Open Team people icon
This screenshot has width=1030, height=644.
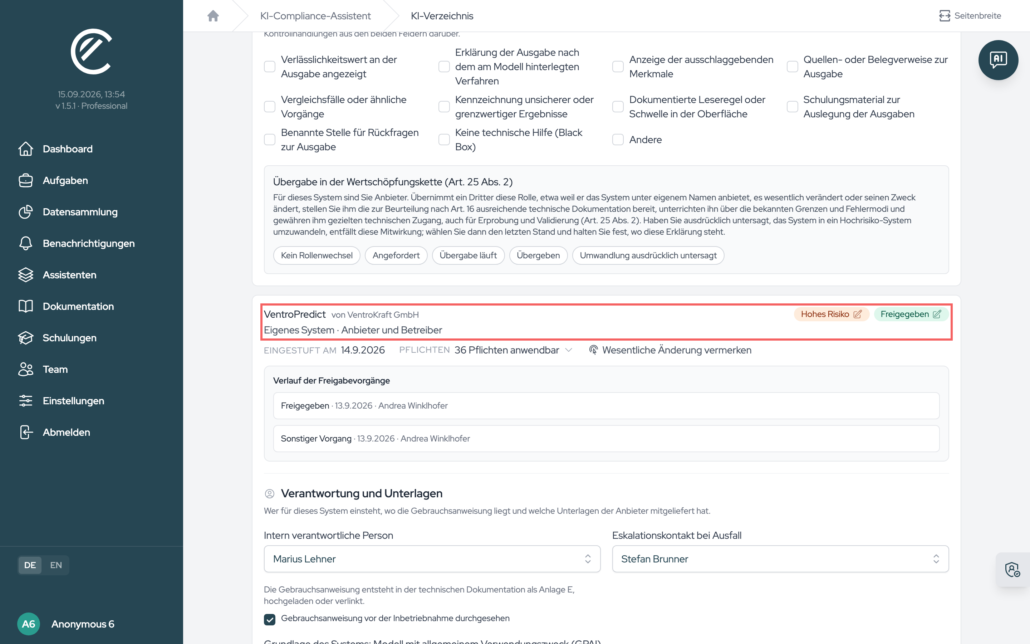pos(25,369)
